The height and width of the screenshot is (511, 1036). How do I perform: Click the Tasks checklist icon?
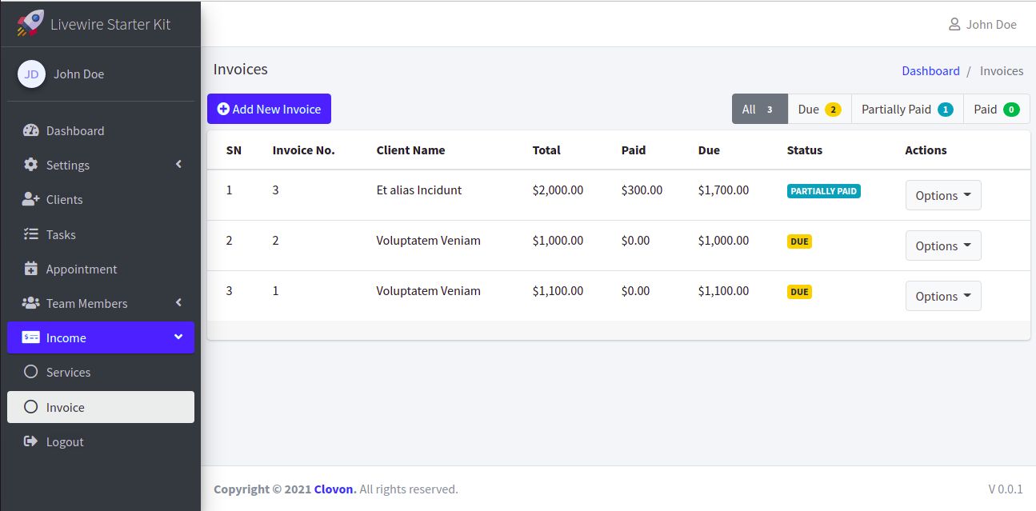[31, 234]
